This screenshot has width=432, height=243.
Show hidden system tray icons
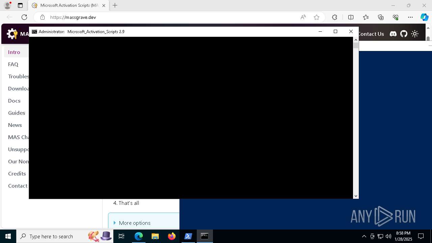point(364,236)
